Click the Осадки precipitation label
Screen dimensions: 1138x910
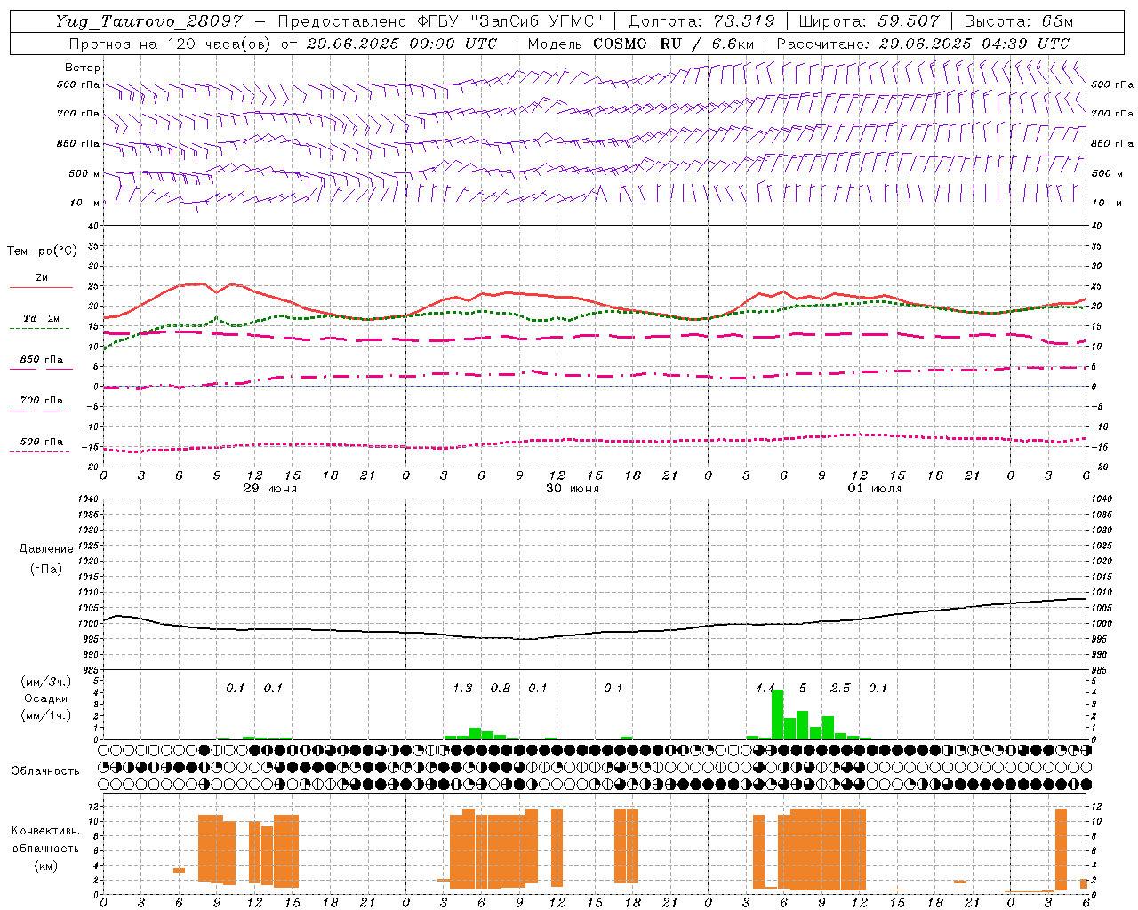(x=45, y=698)
